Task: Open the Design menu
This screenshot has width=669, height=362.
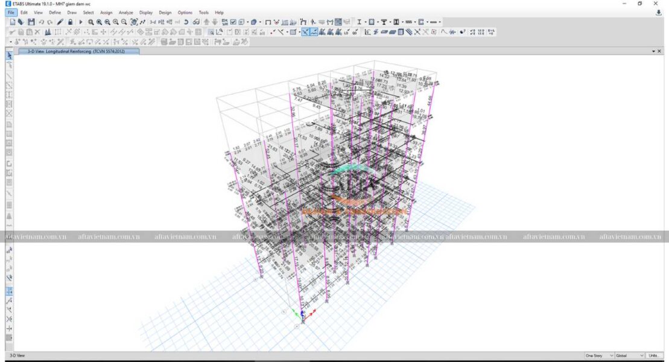Action: pyautogui.click(x=165, y=12)
